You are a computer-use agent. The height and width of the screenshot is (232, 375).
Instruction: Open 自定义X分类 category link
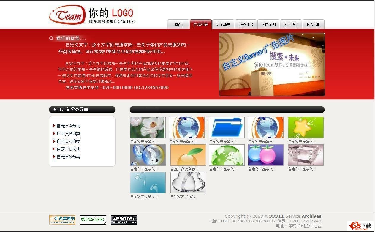[x=68, y=157]
